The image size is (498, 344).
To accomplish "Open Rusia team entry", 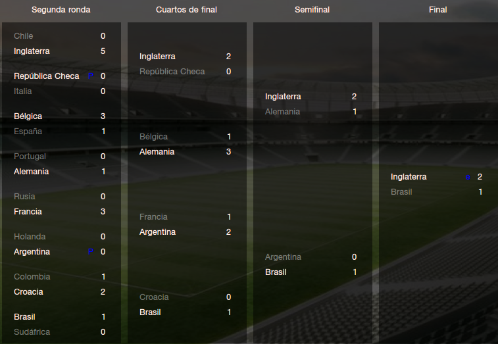I will (24, 197).
